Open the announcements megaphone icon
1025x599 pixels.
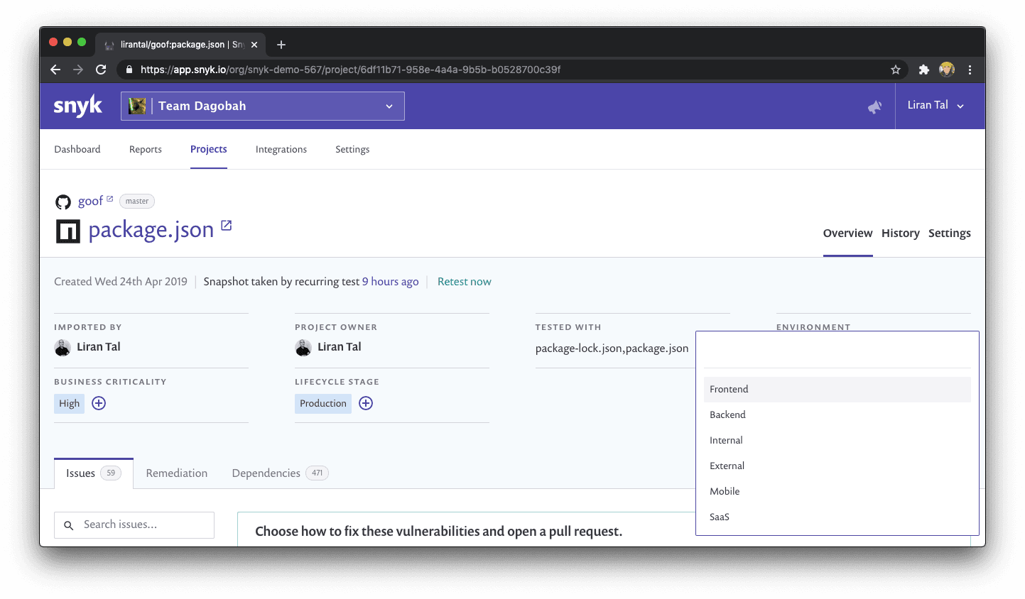point(875,106)
